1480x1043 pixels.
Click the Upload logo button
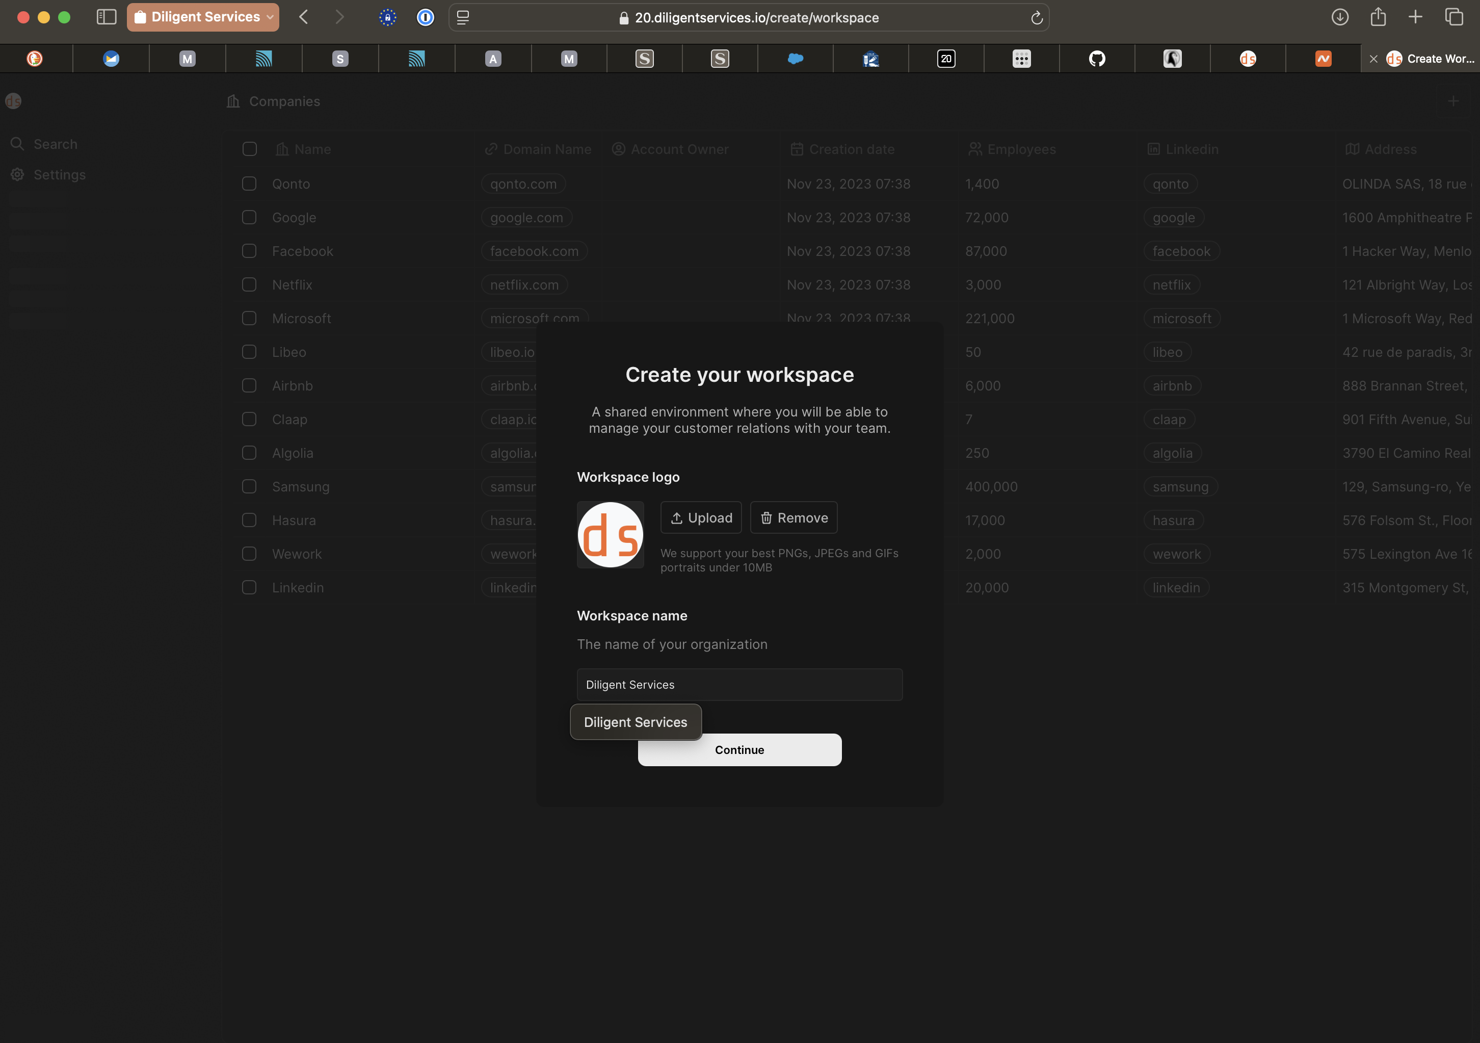tap(701, 517)
